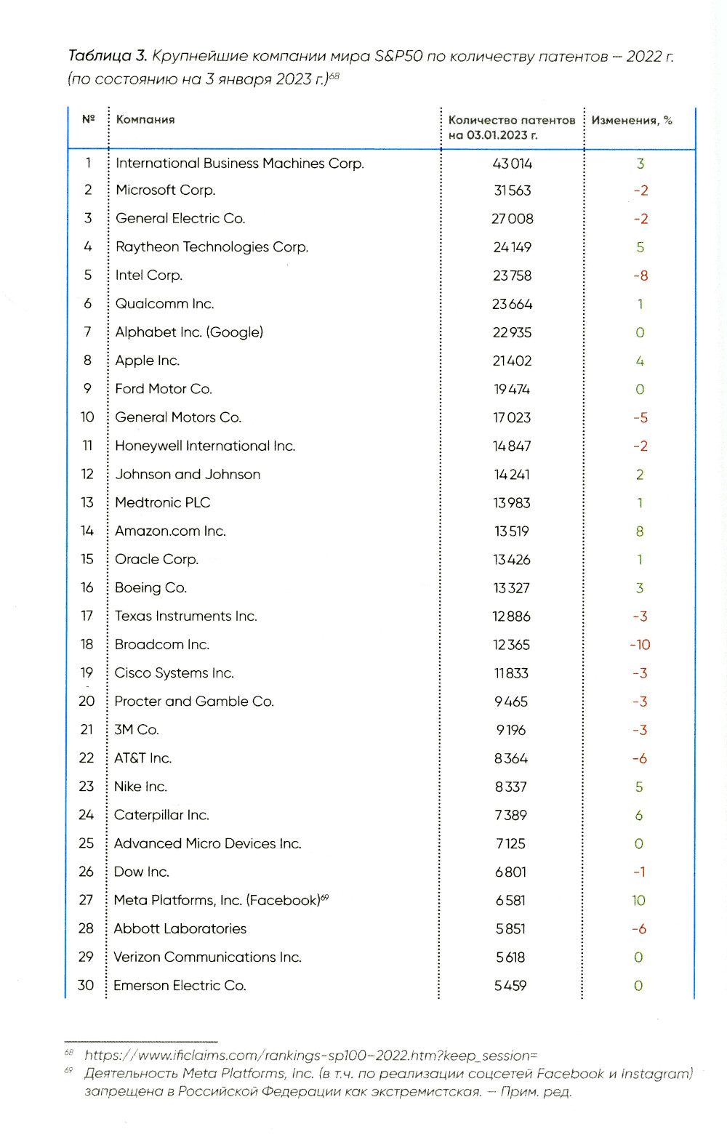Pick the Broadcom Inc. change value -10

(640, 645)
